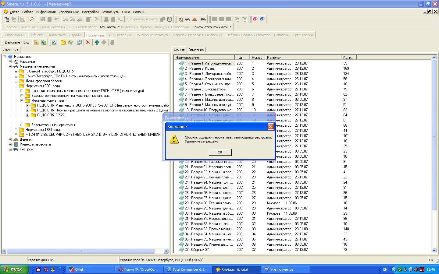The height and width of the screenshot is (274, 439).
Task: Click the green move up arrow icon
Action: point(97,42)
